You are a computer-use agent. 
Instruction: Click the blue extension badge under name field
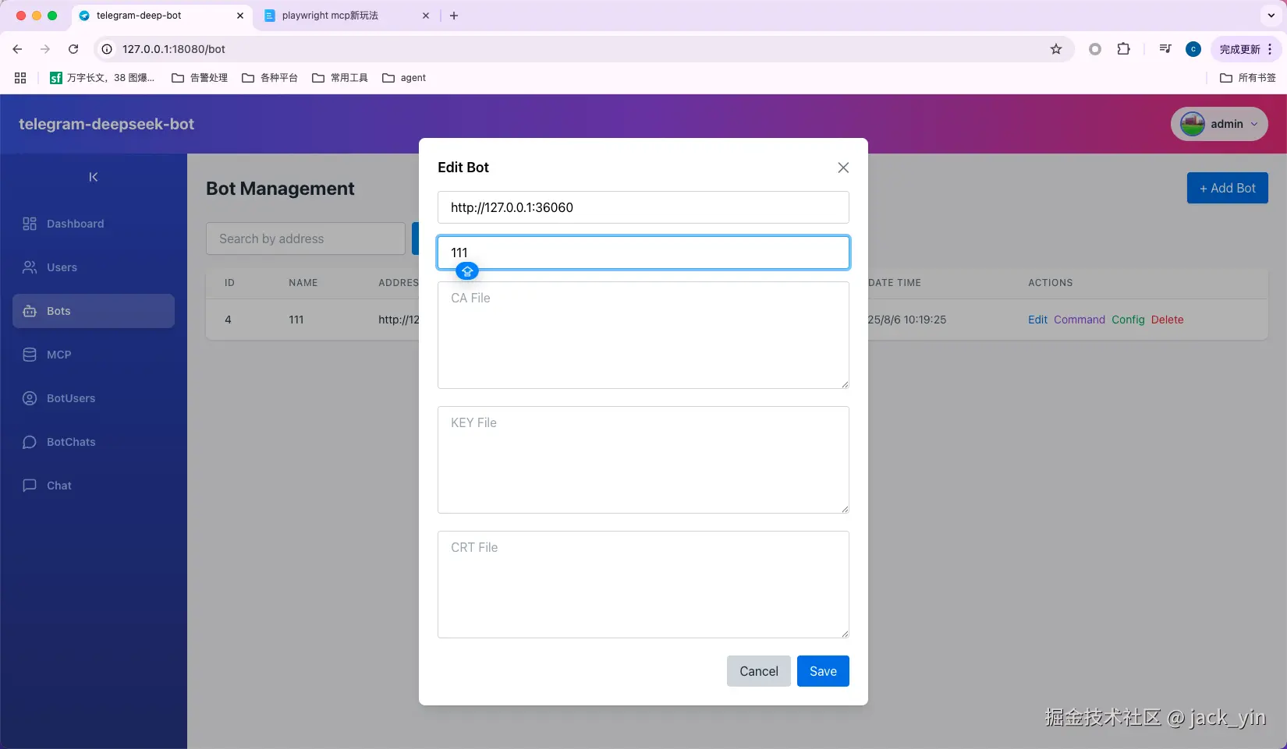467,271
